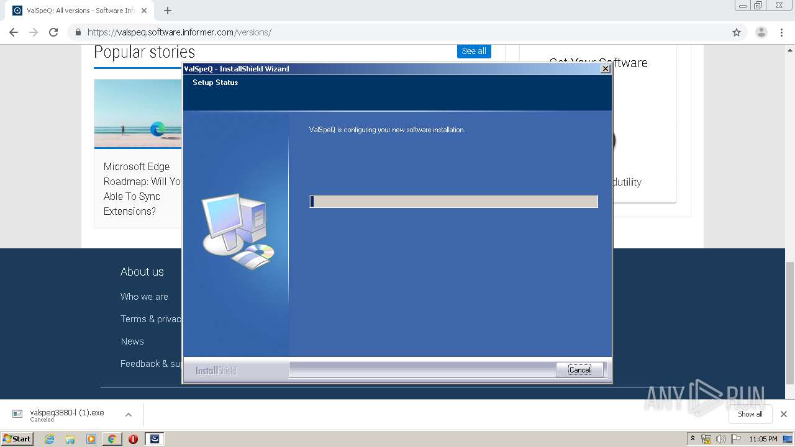Image resolution: width=795 pixels, height=447 pixels.
Task: Open the Action Center flag icon
Action: pos(736,439)
